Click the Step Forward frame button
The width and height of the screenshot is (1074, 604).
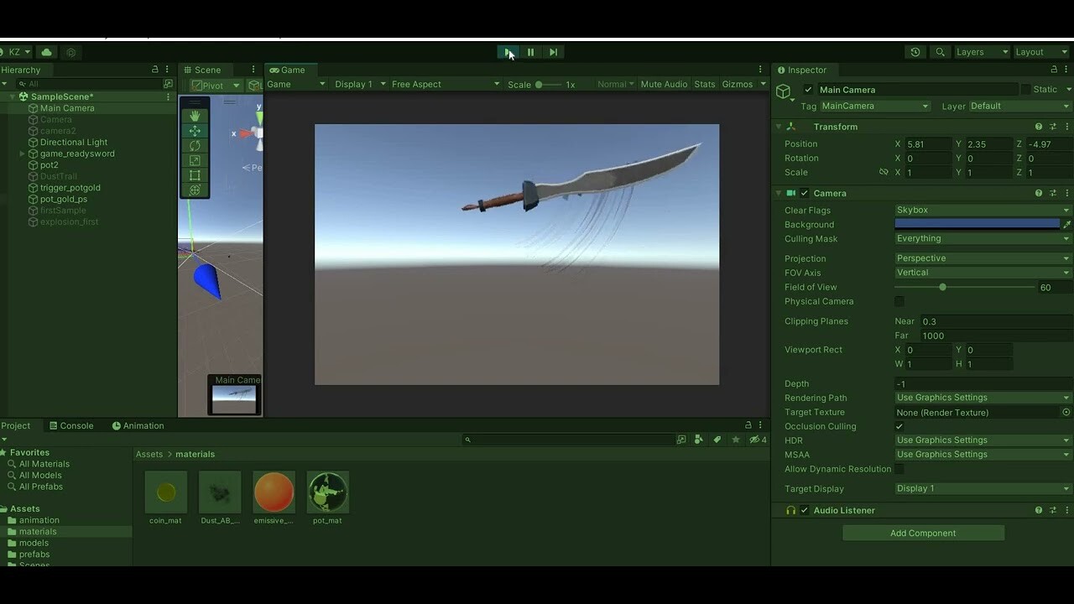(x=553, y=52)
